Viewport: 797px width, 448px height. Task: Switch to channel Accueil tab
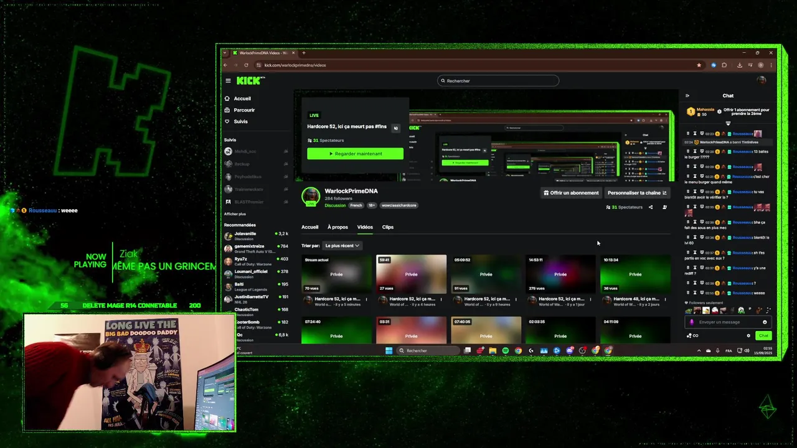(x=309, y=227)
